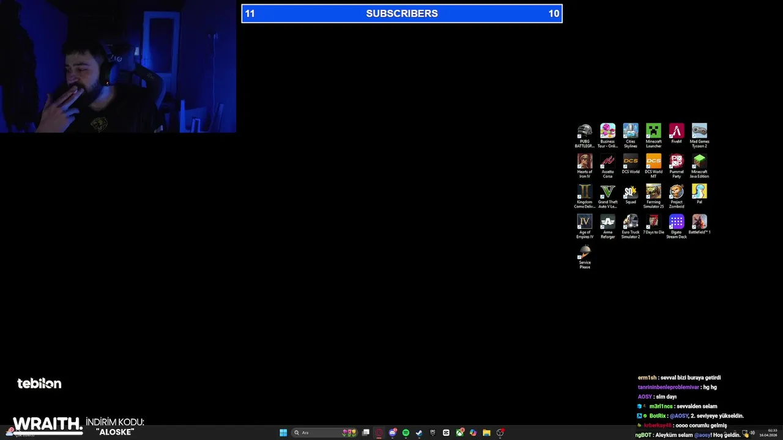This screenshot has height=440, width=783.
Task: Launch Pummel Party desktop shortcut
Action: click(677, 166)
